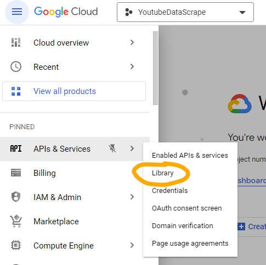266x265 pixels.
Task: Click the View all products grid icon
Action: [x=16, y=91]
